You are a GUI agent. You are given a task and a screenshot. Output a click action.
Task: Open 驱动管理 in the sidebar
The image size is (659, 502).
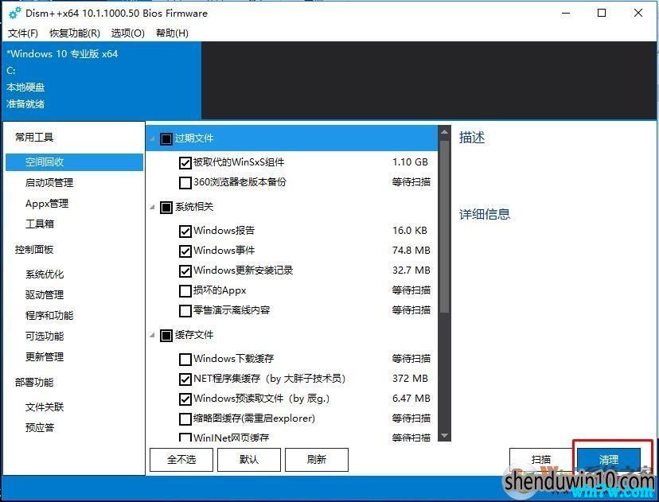(45, 295)
